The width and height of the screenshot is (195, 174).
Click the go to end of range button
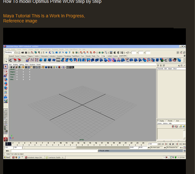click(x=184, y=144)
